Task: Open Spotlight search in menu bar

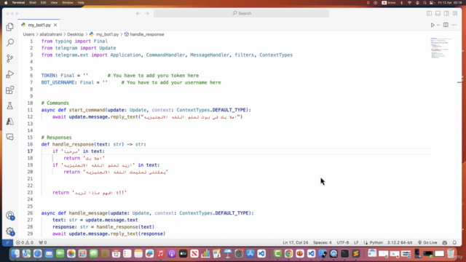Action: pyautogui.click(x=424, y=3)
